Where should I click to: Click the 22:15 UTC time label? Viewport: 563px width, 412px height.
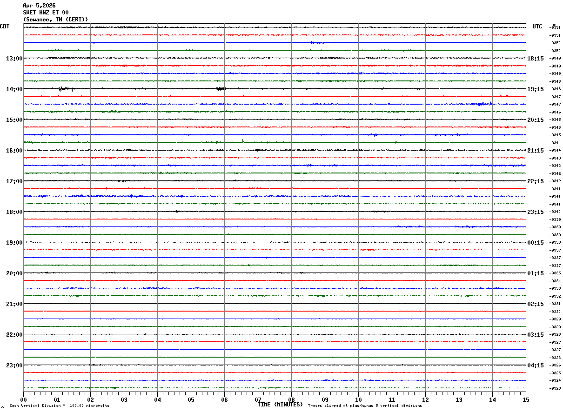click(536, 181)
